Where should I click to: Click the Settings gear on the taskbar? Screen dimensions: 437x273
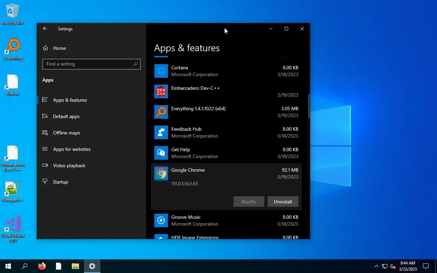click(x=92, y=266)
